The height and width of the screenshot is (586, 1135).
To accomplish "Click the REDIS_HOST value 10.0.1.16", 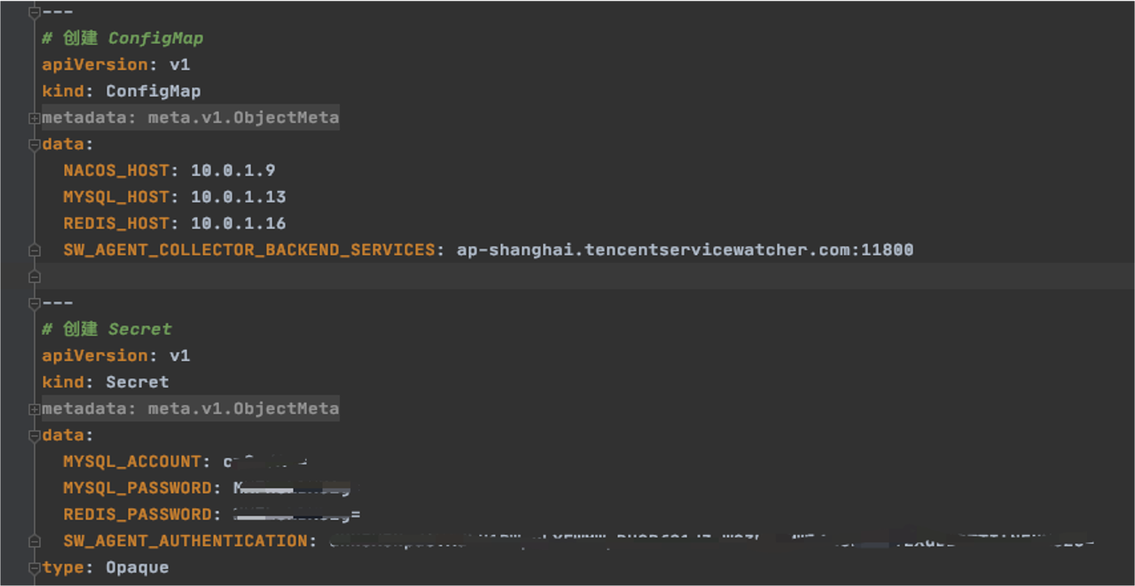I will click(238, 224).
